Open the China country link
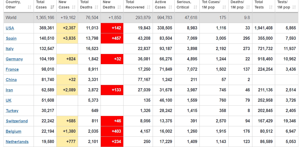The width and height of the screenshot is (300, 147). (11, 80)
